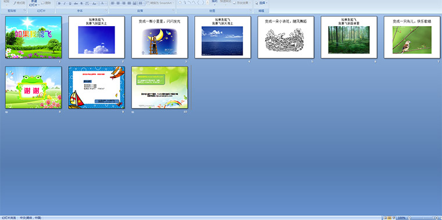
Task: Click the Underline formatting icon
Action: coord(70,3)
